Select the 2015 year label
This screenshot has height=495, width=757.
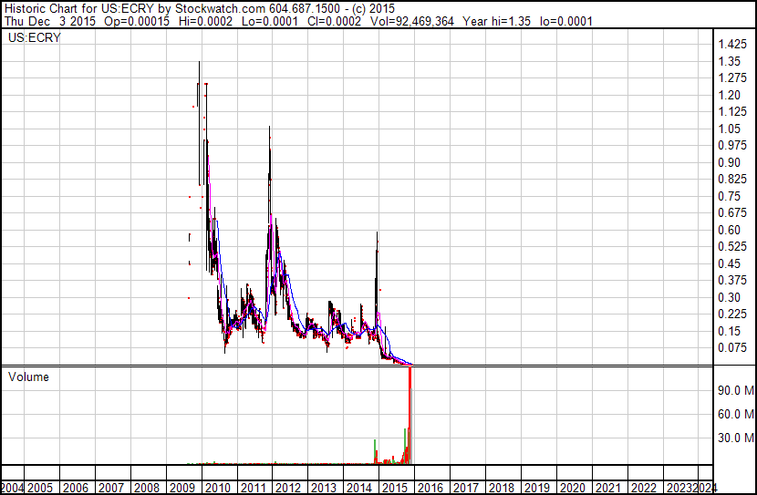(x=395, y=488)
